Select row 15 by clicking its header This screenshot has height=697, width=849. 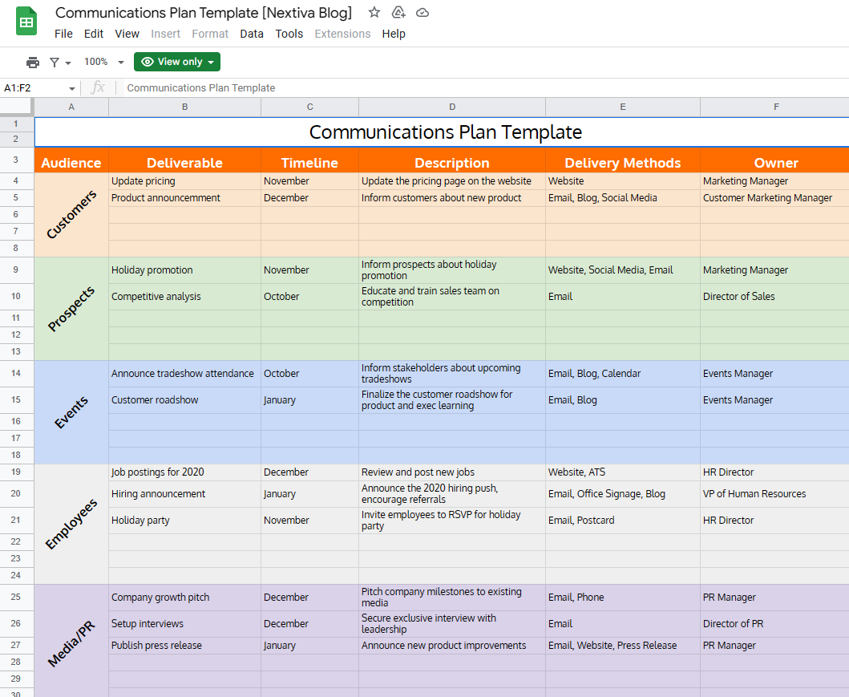[17, 399]
